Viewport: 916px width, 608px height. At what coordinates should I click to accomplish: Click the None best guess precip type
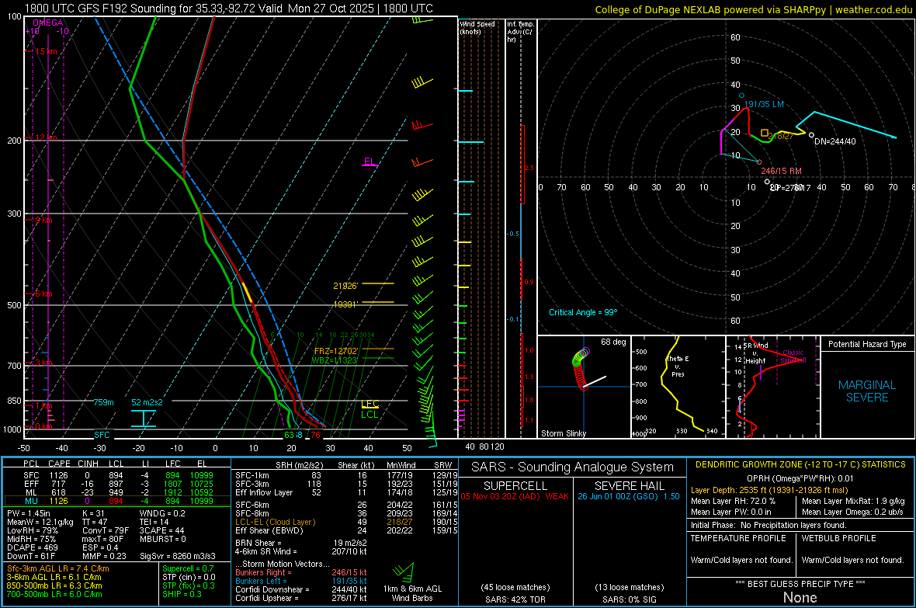800,597
